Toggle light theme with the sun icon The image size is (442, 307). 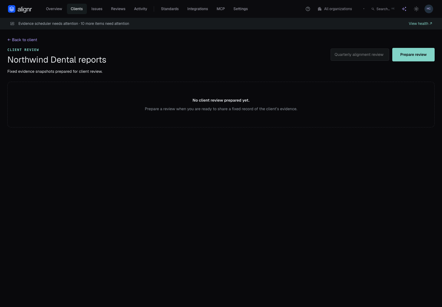pyautogui.click(x=416, y=9)
